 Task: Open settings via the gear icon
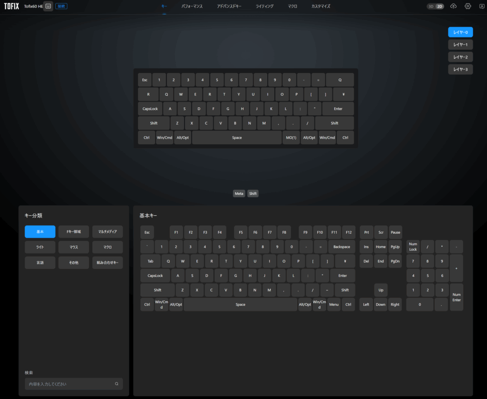468,7
